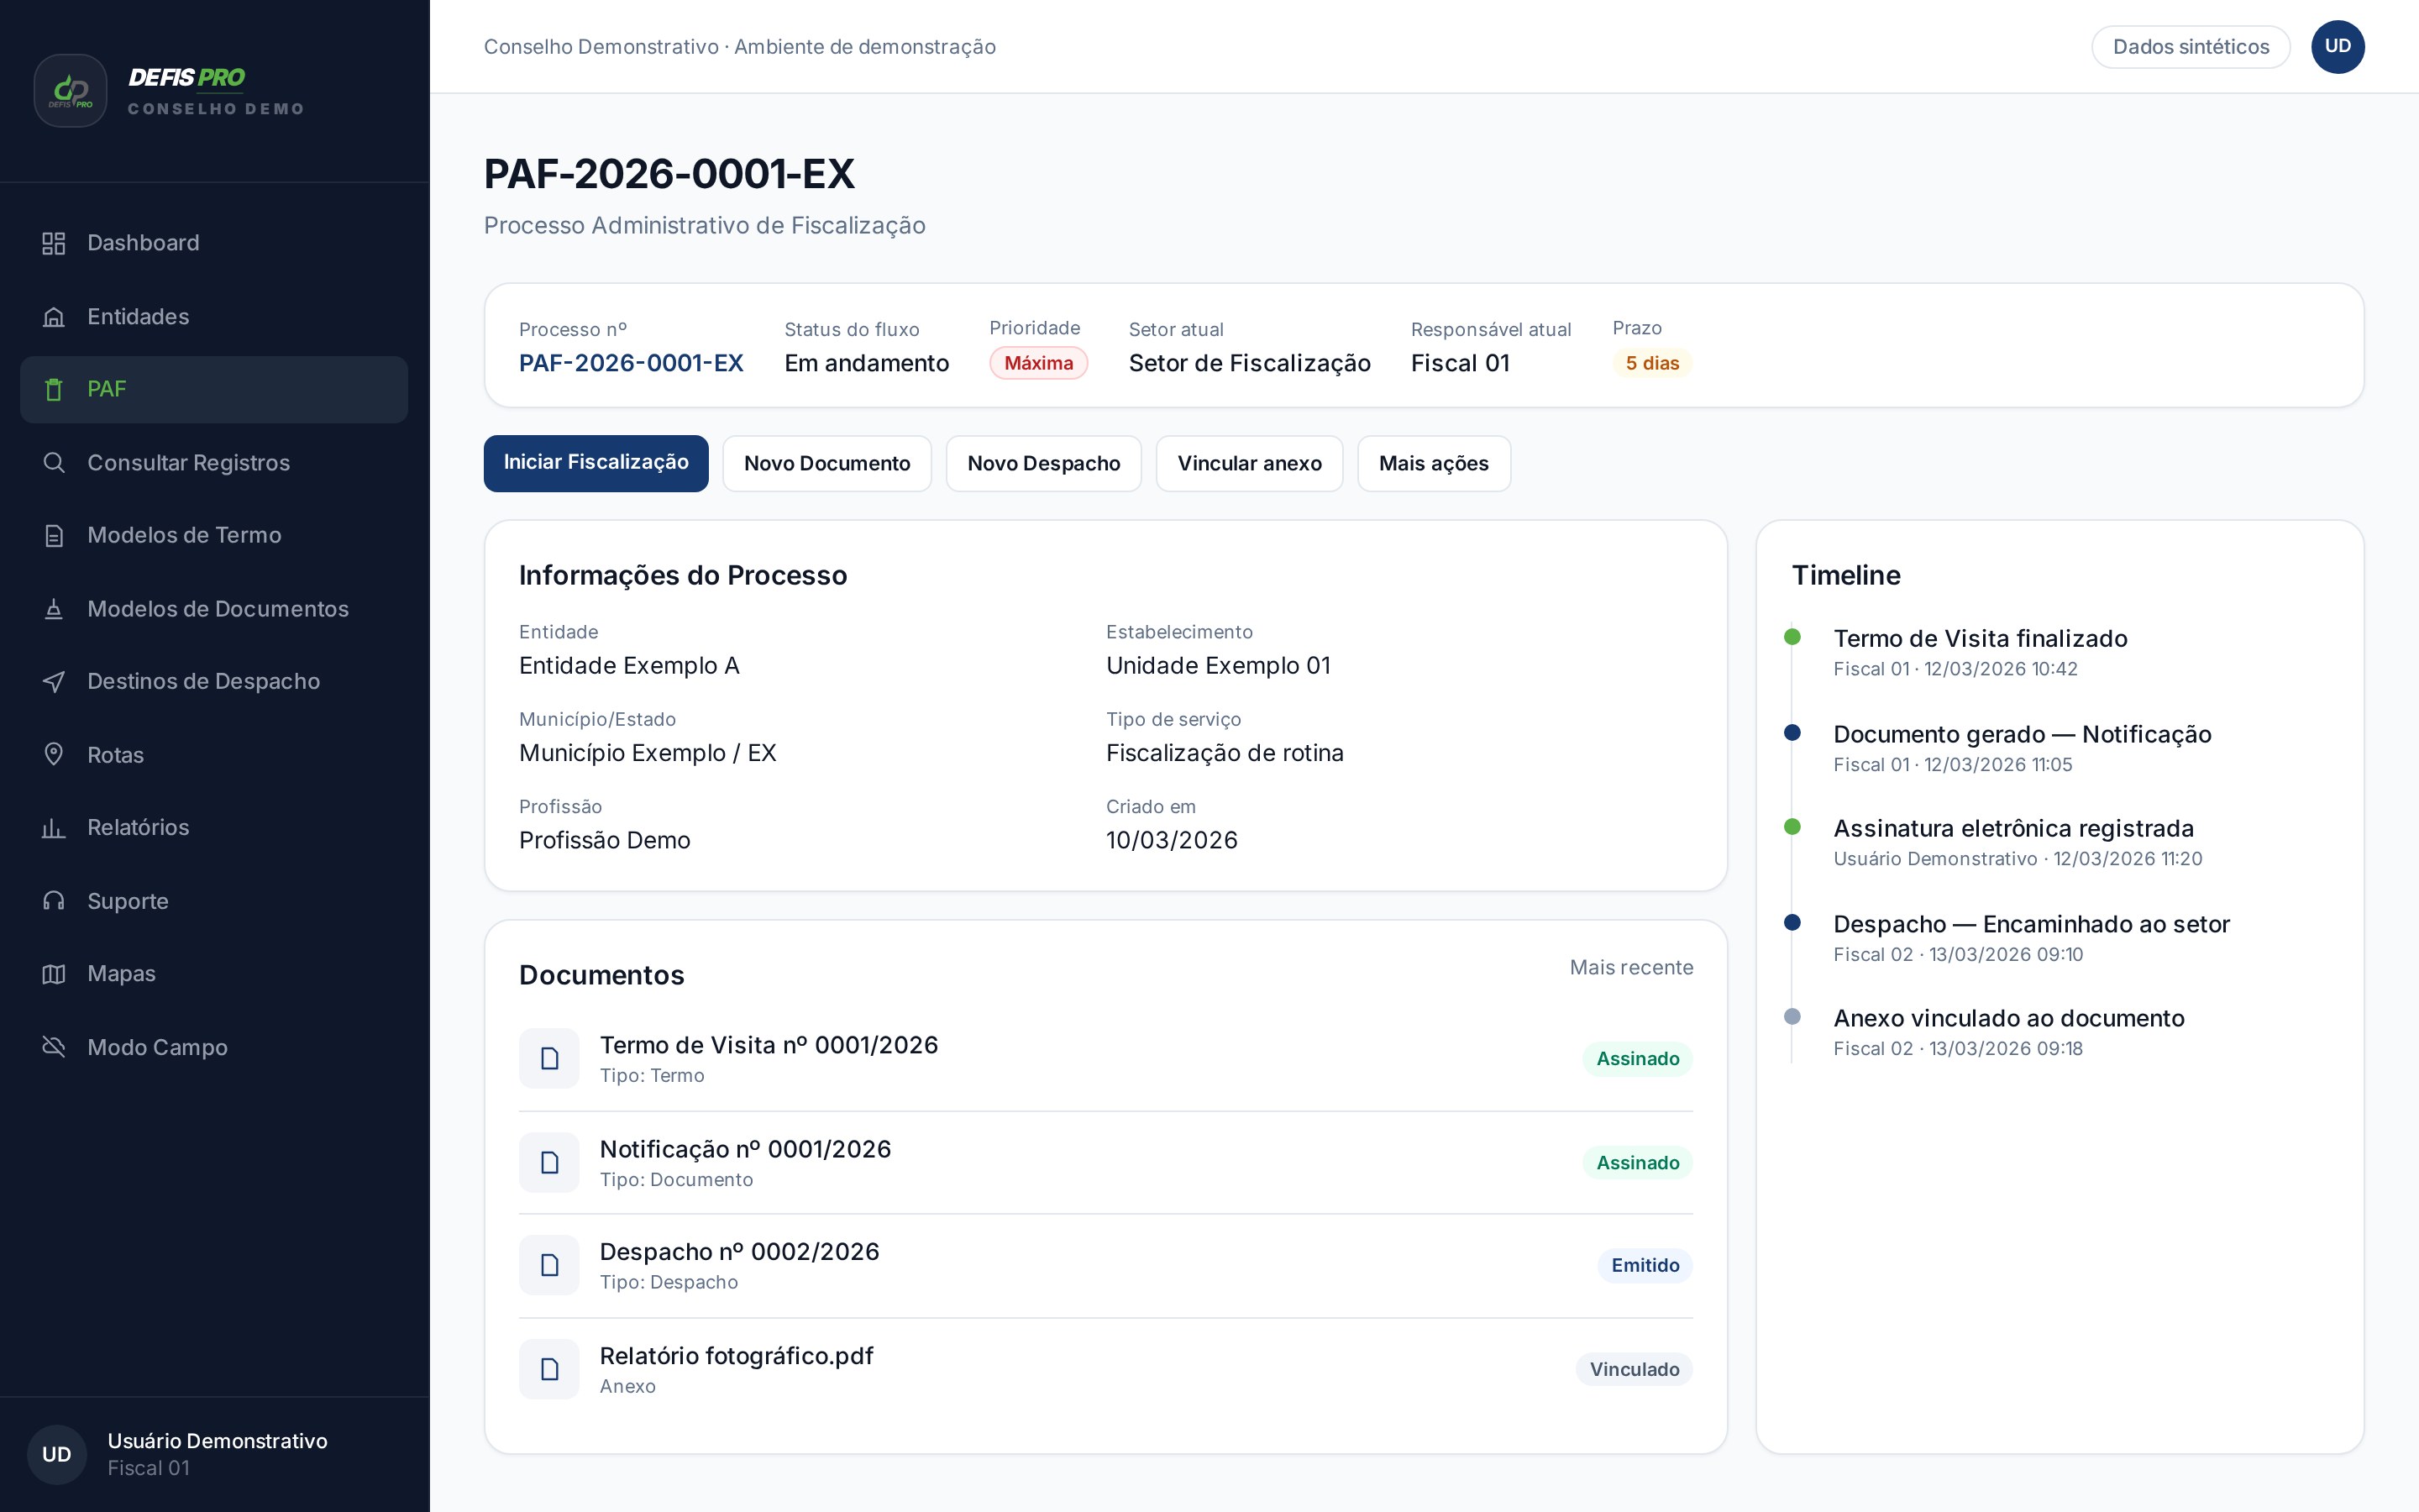This screenshot has height=1512, width=2419.
Task: Click file icon of Despacho nº 0002/2026
Action: (x=548, y=1265)
